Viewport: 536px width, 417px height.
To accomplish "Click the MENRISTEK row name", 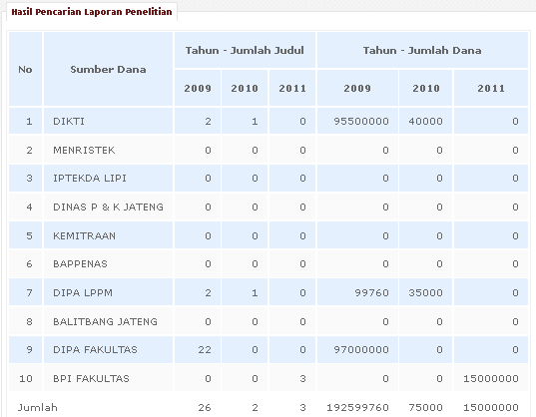I will point(84,150).
